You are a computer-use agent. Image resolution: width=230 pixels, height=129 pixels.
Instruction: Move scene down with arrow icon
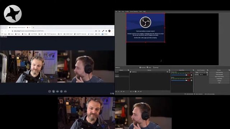124,92
